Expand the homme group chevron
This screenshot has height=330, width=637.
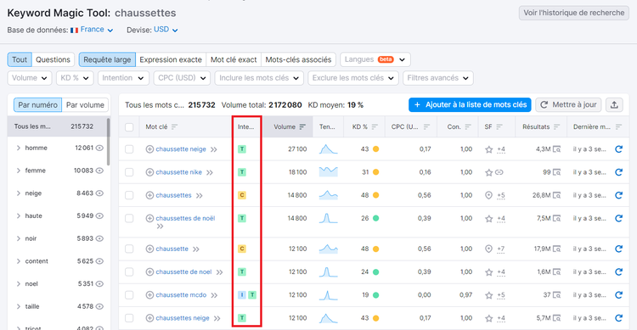(x=19, y=148)
